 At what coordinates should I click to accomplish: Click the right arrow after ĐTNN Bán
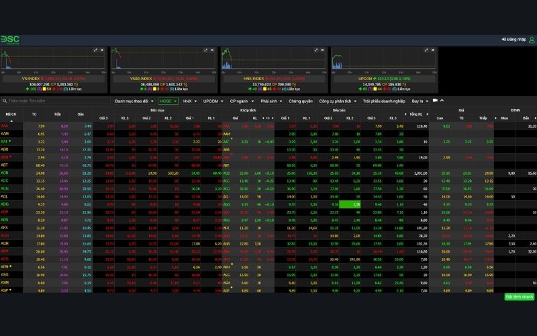(x=535, y=118)
